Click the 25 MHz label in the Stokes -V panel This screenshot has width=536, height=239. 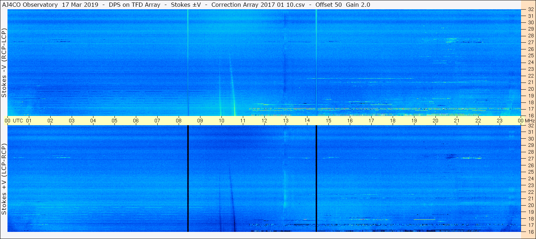click(x=531, y=56)
